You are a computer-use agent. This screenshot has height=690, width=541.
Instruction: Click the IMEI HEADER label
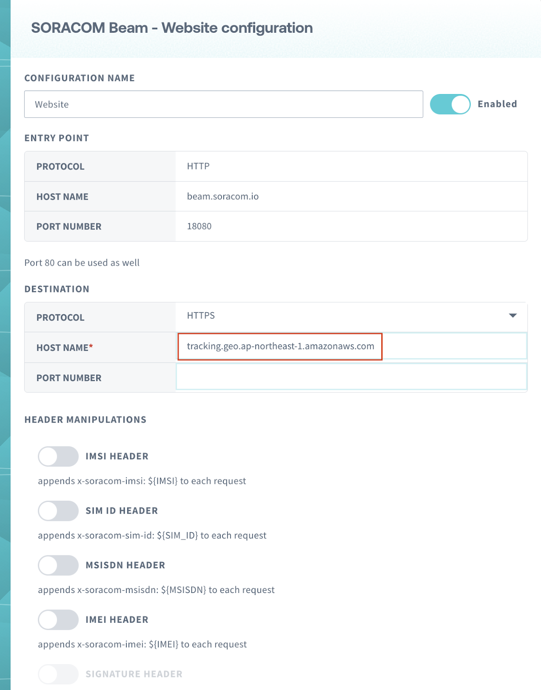tap(117, 620)
